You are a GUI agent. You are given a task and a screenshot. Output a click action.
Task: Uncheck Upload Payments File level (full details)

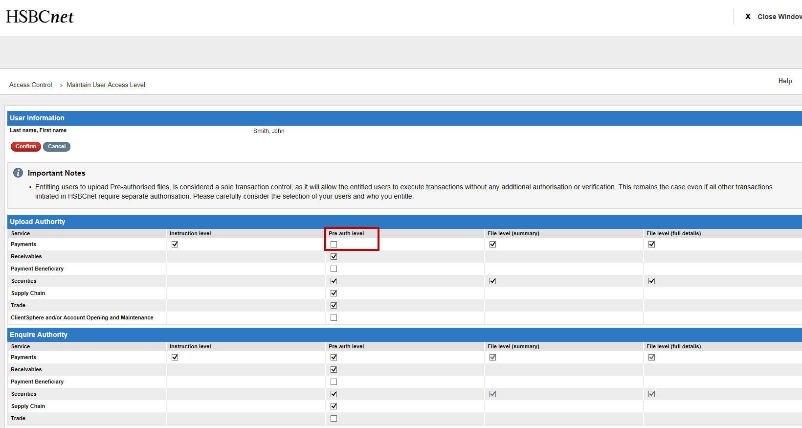click(x=651, y=244)
